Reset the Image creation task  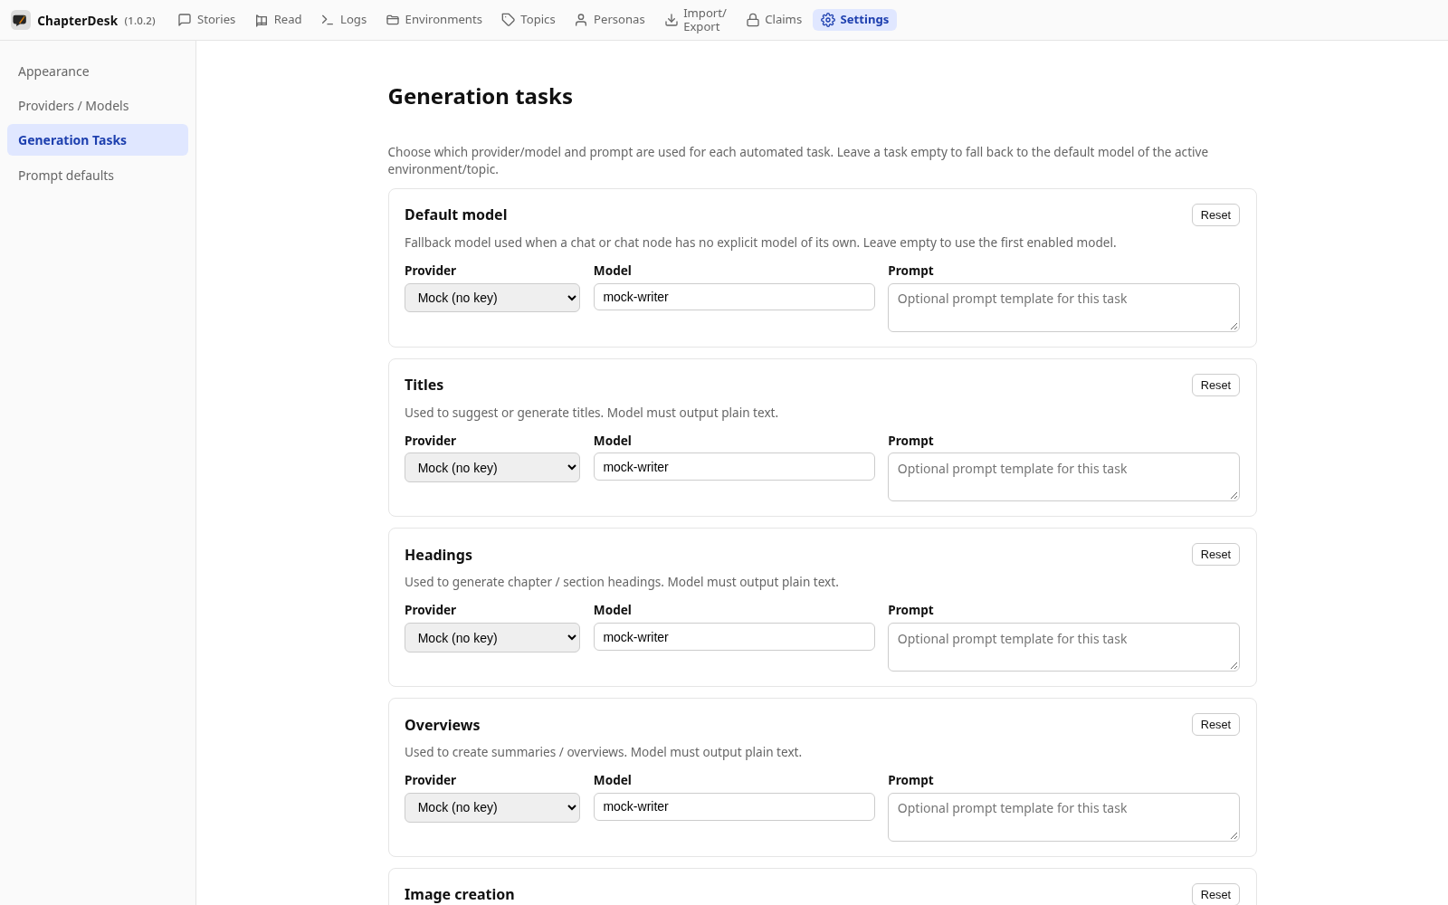[1215, 894]
